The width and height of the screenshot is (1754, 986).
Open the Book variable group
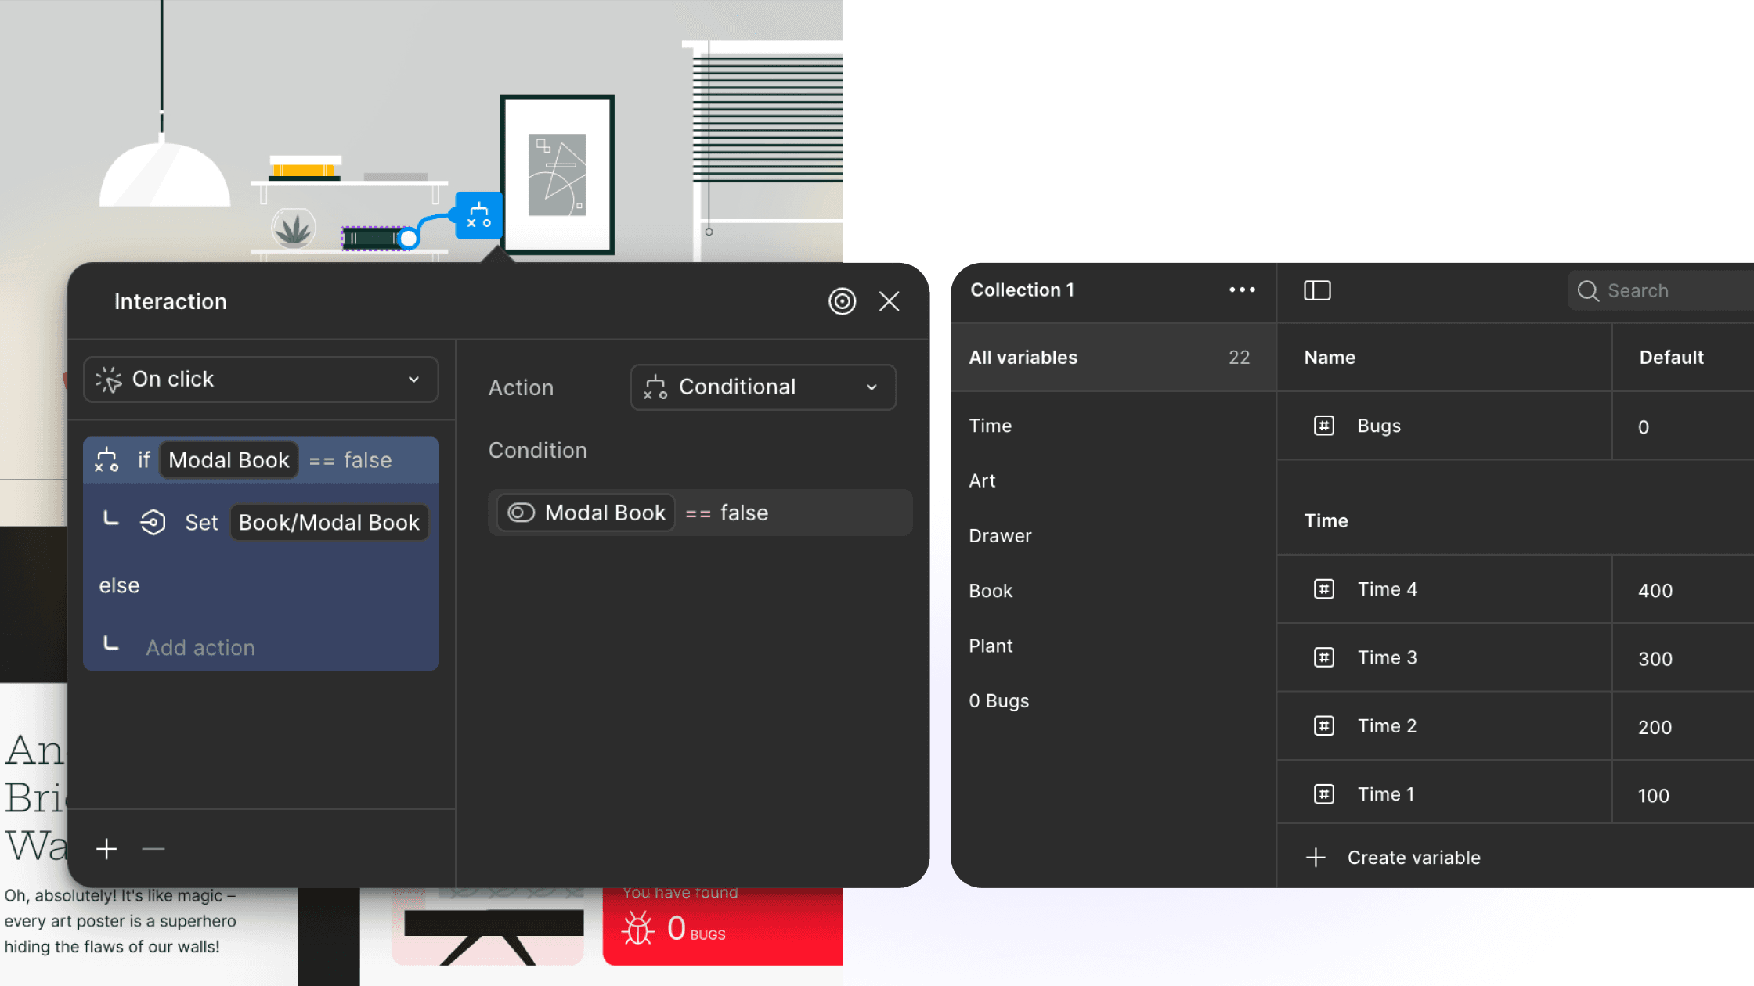[x=991, y=591]
